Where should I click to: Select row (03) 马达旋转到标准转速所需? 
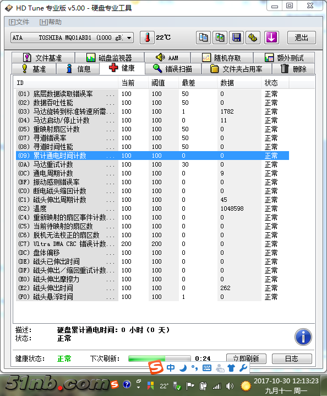(152, 111)
